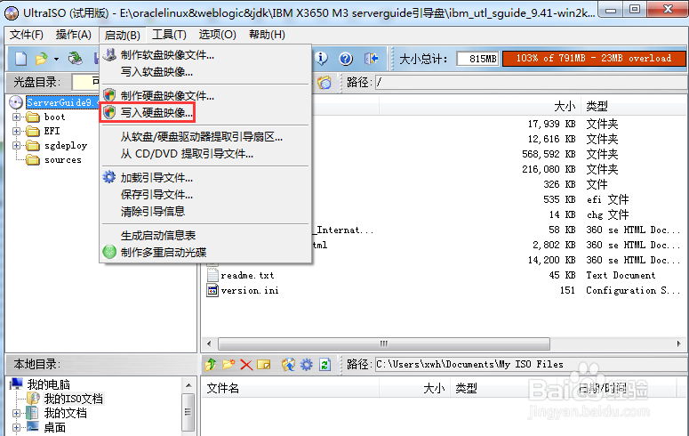Screen dimensions: 689x436
Task: Click the 大小 column header in upper list
Action: (565, 106)
